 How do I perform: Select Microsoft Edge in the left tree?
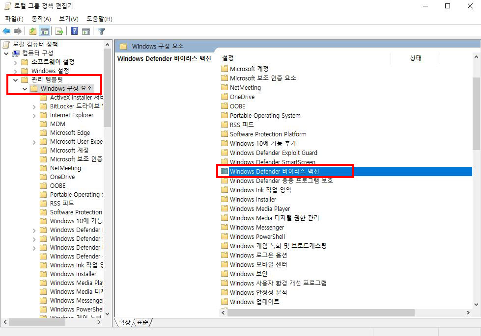pyautogui.click(x=70, y=133)
